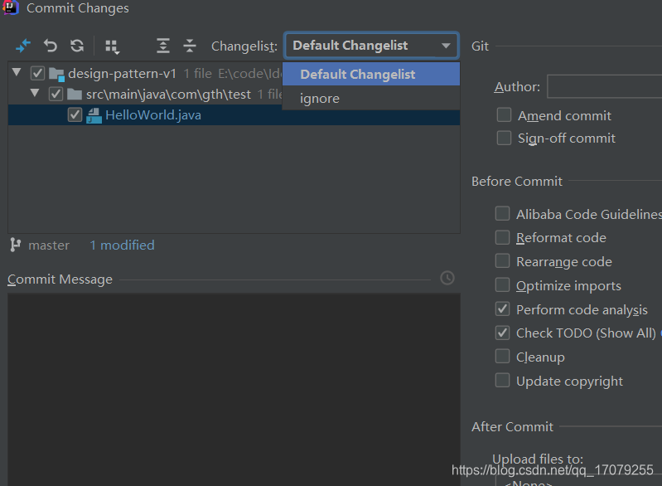Click the master branch icon
This screenshot has width=662, height=486.
point(15,245)
